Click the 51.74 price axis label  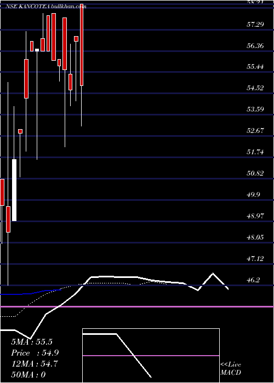click(255, 152)
